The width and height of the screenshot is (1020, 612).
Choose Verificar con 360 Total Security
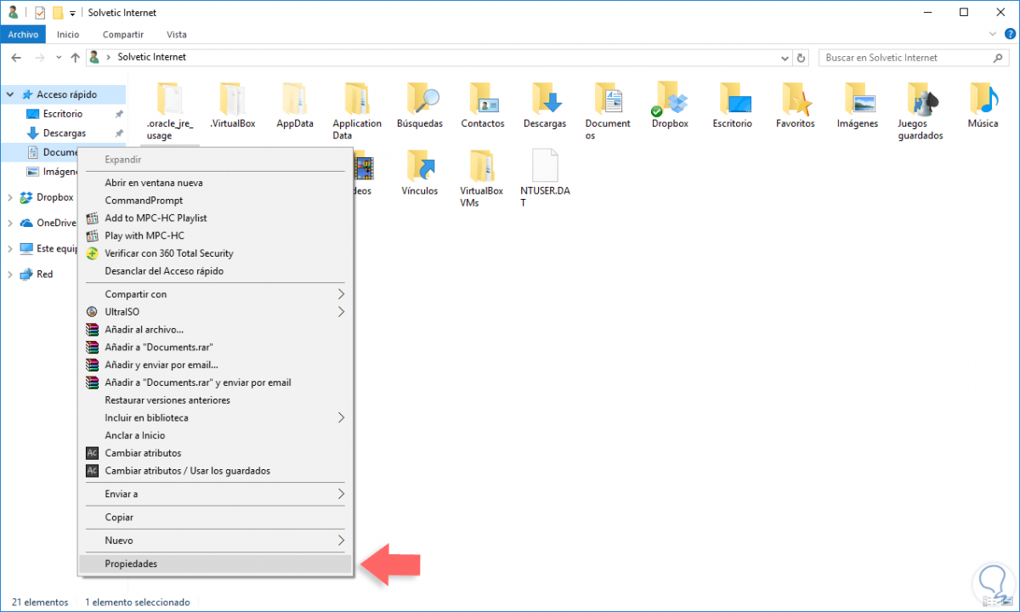point(215,253)
